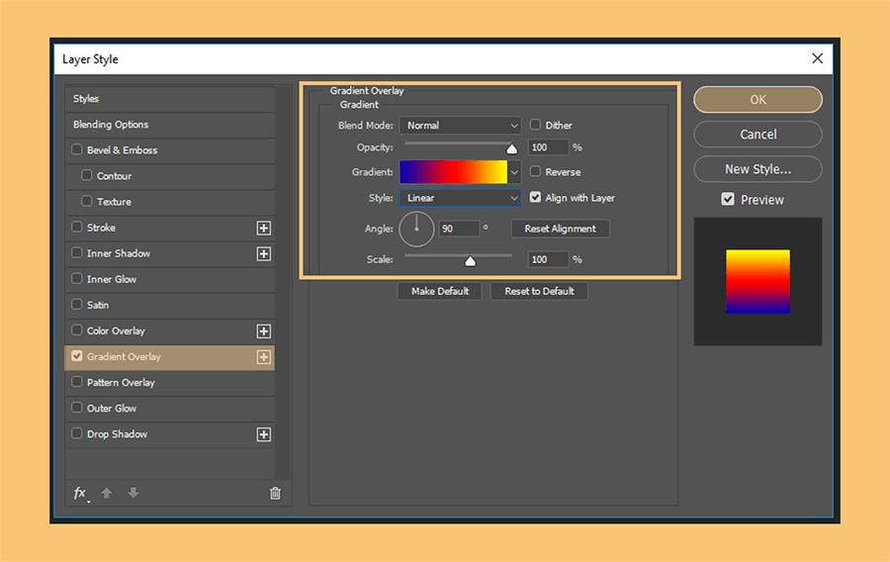Click the gradient preview thumbnail
Screen dimensions: 890x562
(757, 282)
